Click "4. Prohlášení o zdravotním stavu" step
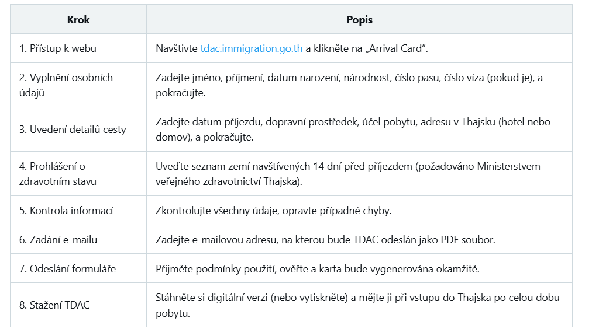599x332 pixels. [57, 174]
